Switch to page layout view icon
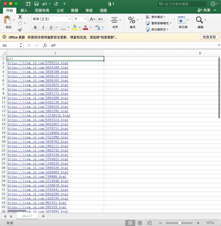This screenshot has height=226, width=221. 140,223
